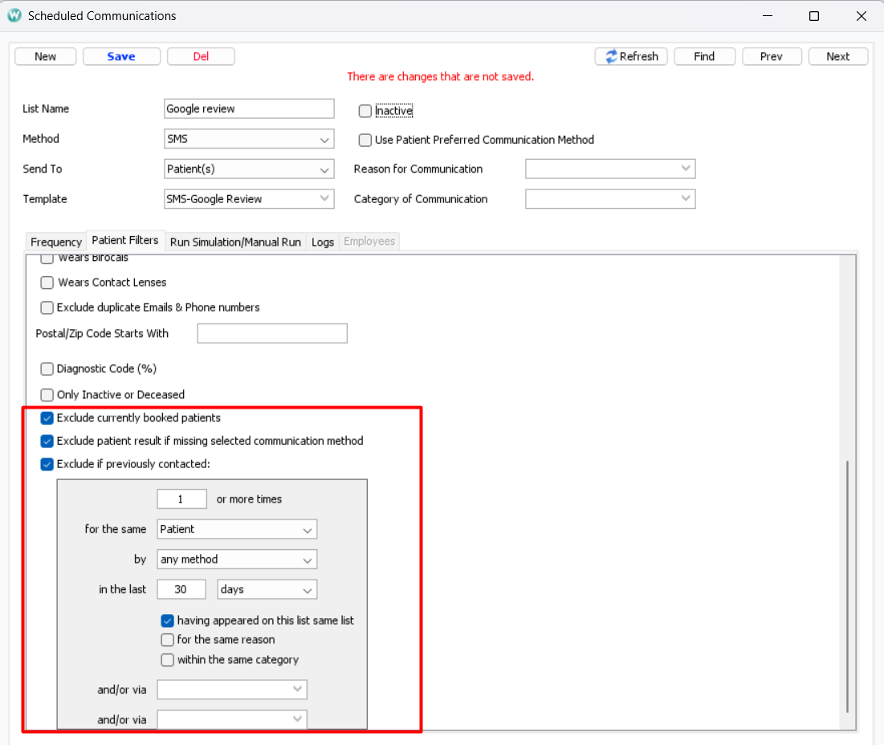Create a New scheduled communication
The width and height of the screenshot is (884, 745).
(x=45, y=56)
